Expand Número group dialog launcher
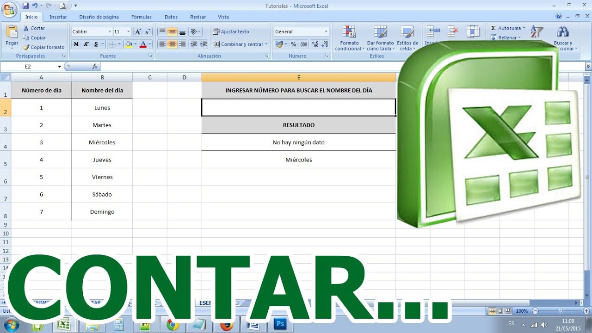The width and height of the screenshot is (592, 333). [327, 56]
